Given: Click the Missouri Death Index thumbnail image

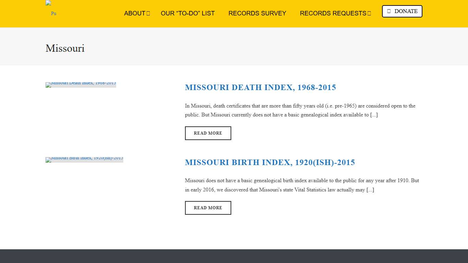Looking at the screenshot, I should 81,85.
